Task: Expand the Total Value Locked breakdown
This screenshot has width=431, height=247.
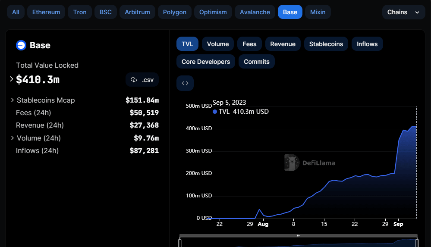Action: (12, 79)
